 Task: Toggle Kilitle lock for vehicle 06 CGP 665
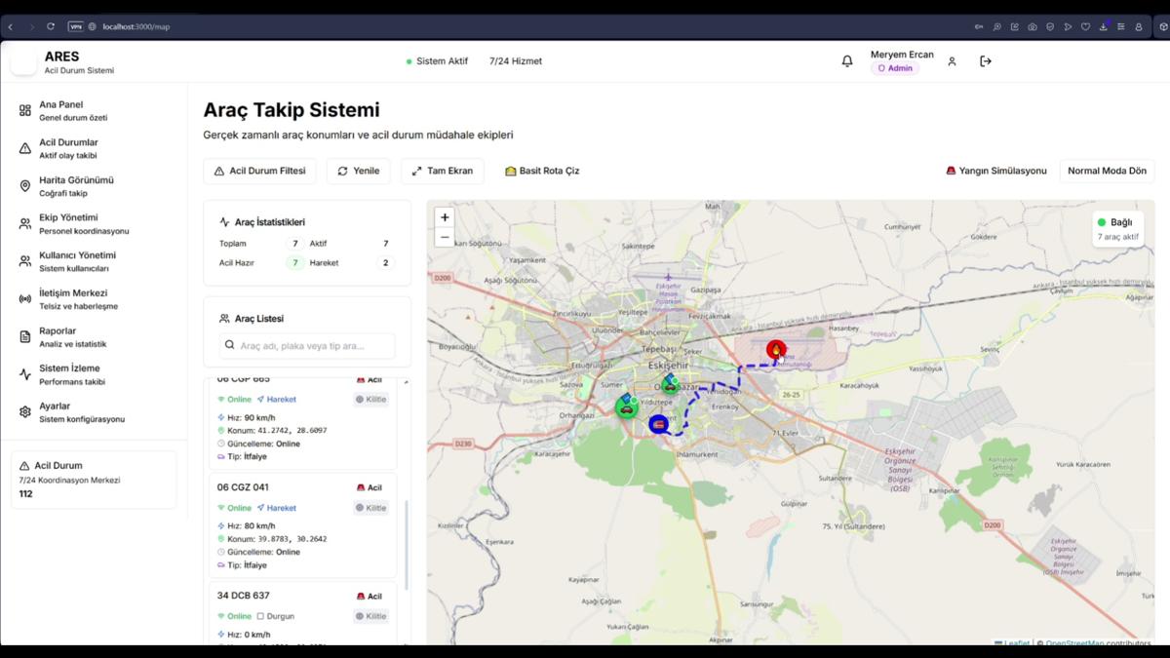(370, 400)
